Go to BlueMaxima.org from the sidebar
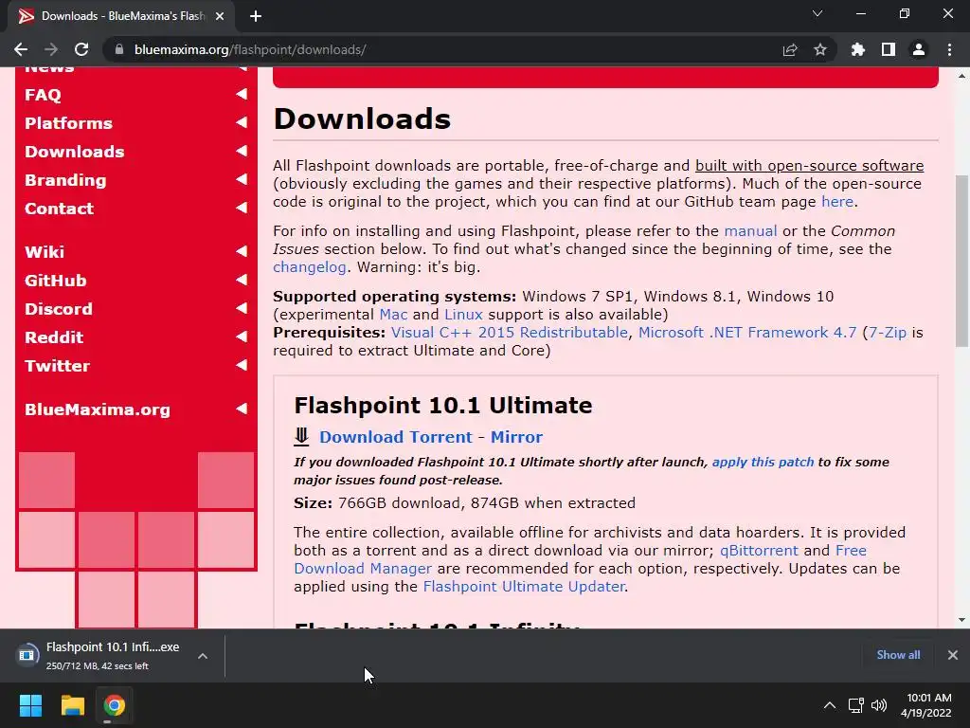970x728 pixels. (98, 409)
